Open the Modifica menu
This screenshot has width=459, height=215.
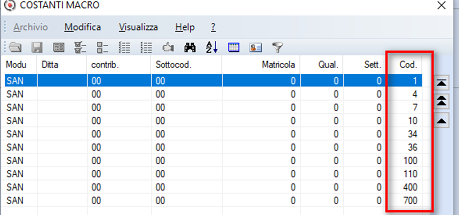coord(83,27)
